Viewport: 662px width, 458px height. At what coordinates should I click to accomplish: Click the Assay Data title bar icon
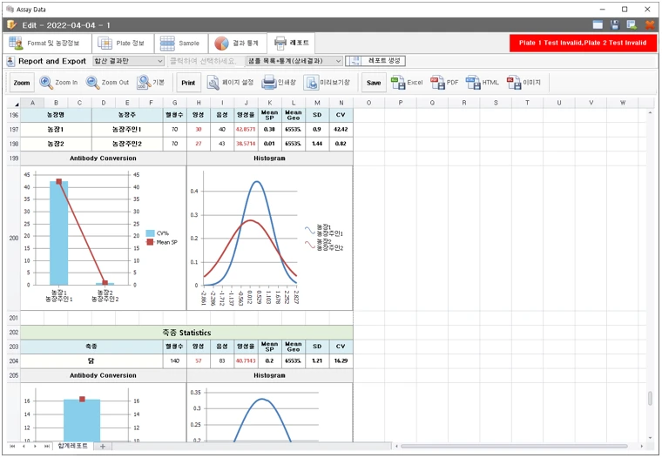[10, 10]
